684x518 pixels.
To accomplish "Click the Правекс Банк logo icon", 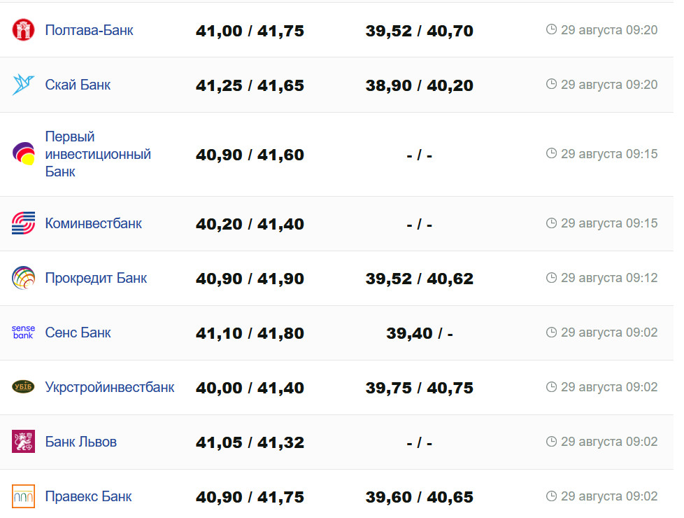I will pos(23,496).
